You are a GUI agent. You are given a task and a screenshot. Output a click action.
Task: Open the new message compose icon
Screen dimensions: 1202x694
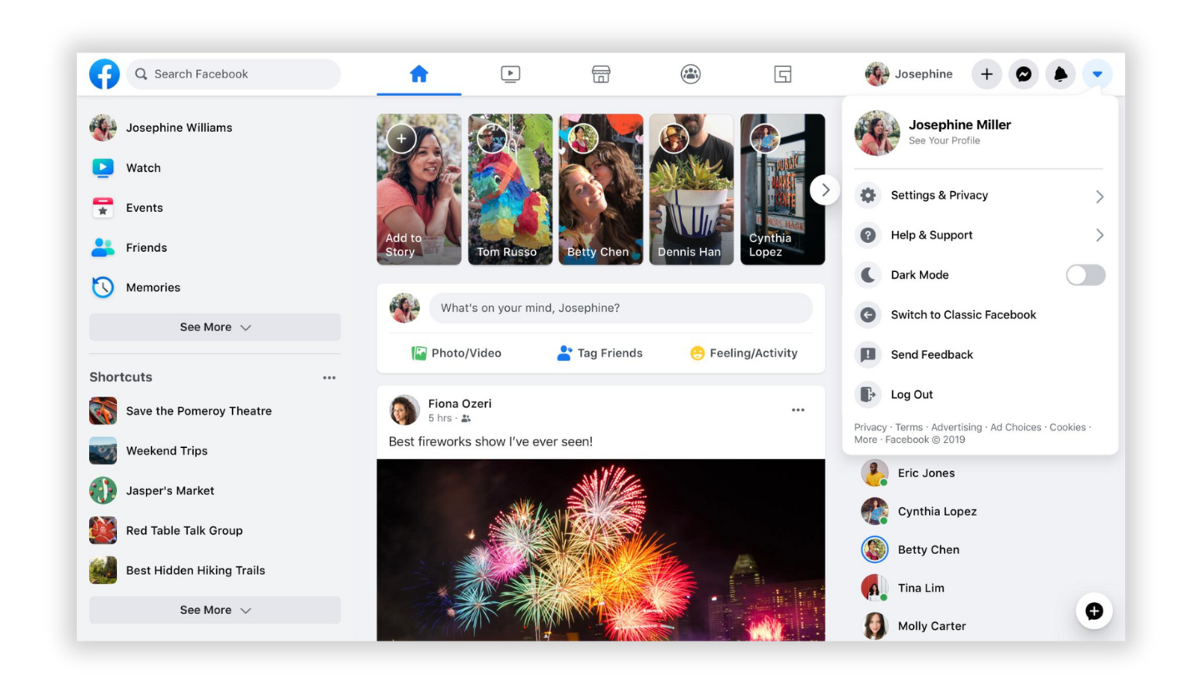[1094, 611]
